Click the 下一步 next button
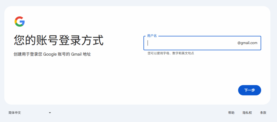The height and width of the screenshot is (122, 277). (249, 90)
